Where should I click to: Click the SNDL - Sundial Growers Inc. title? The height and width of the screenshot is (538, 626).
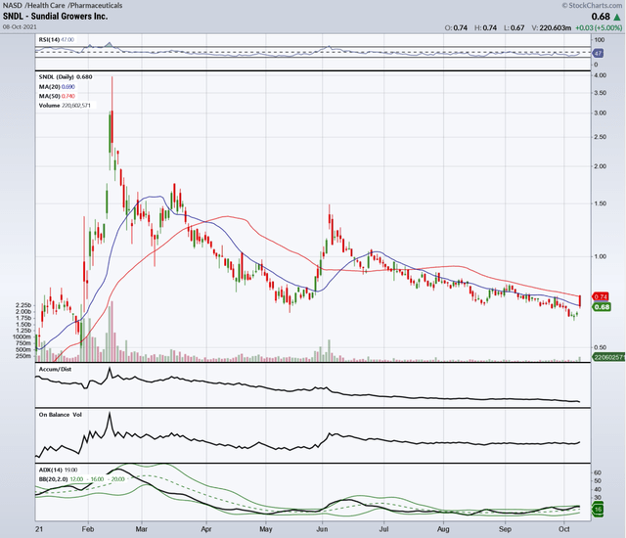point(55,17)
